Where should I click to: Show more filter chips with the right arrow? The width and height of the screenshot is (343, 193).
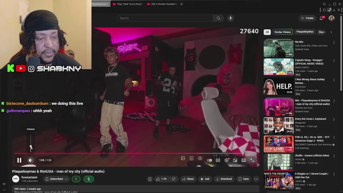(x=331, y=32)
